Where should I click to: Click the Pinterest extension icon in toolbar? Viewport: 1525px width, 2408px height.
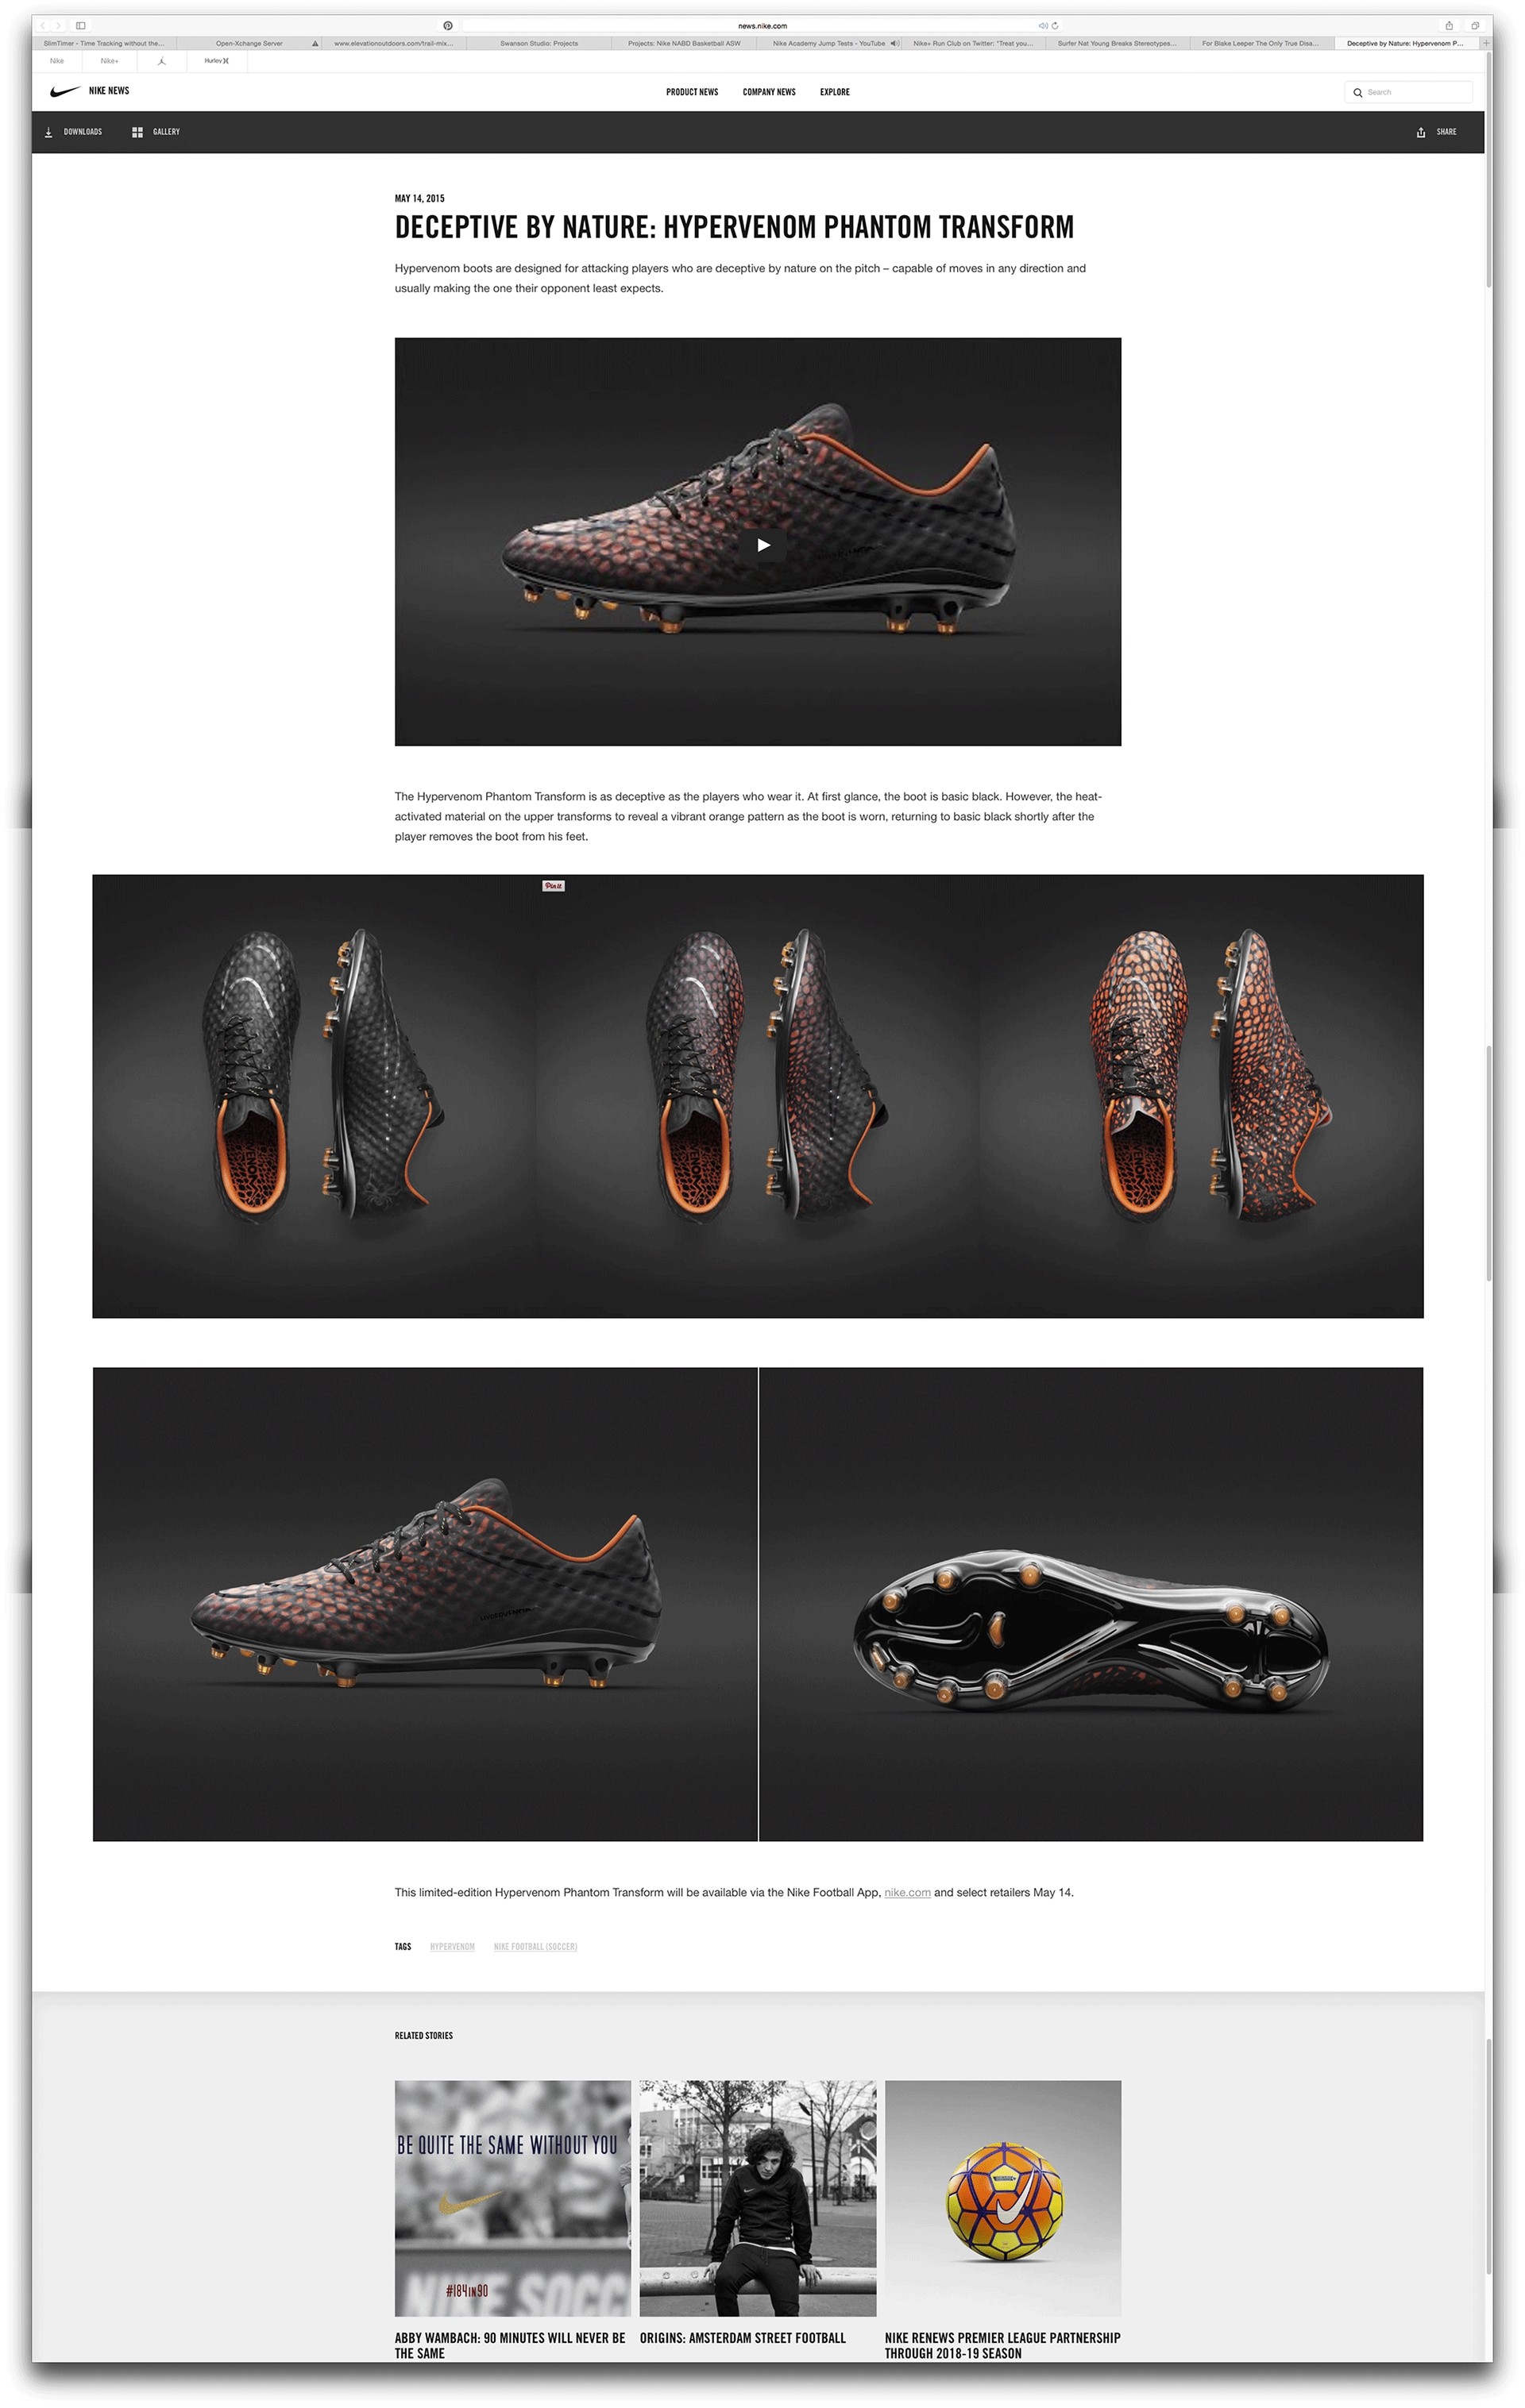coord(447,26)
